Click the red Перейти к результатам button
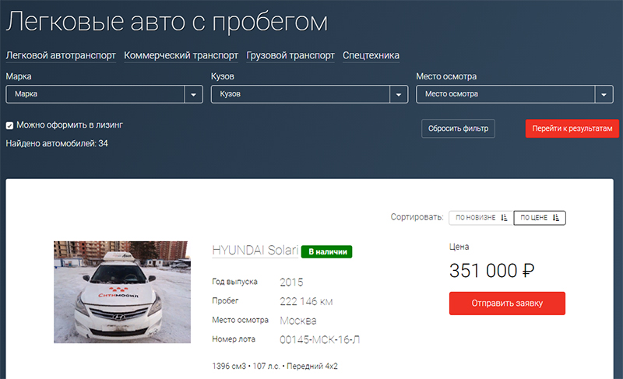This screenshot has width=623, height=379. point(572,128)
